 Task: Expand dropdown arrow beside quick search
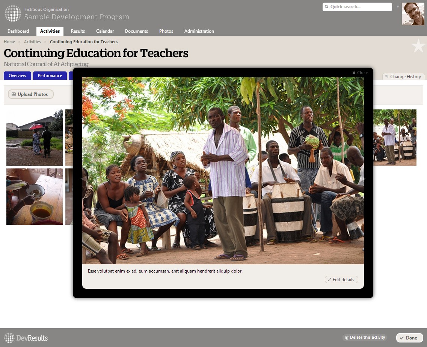click(x=398, y=6)
